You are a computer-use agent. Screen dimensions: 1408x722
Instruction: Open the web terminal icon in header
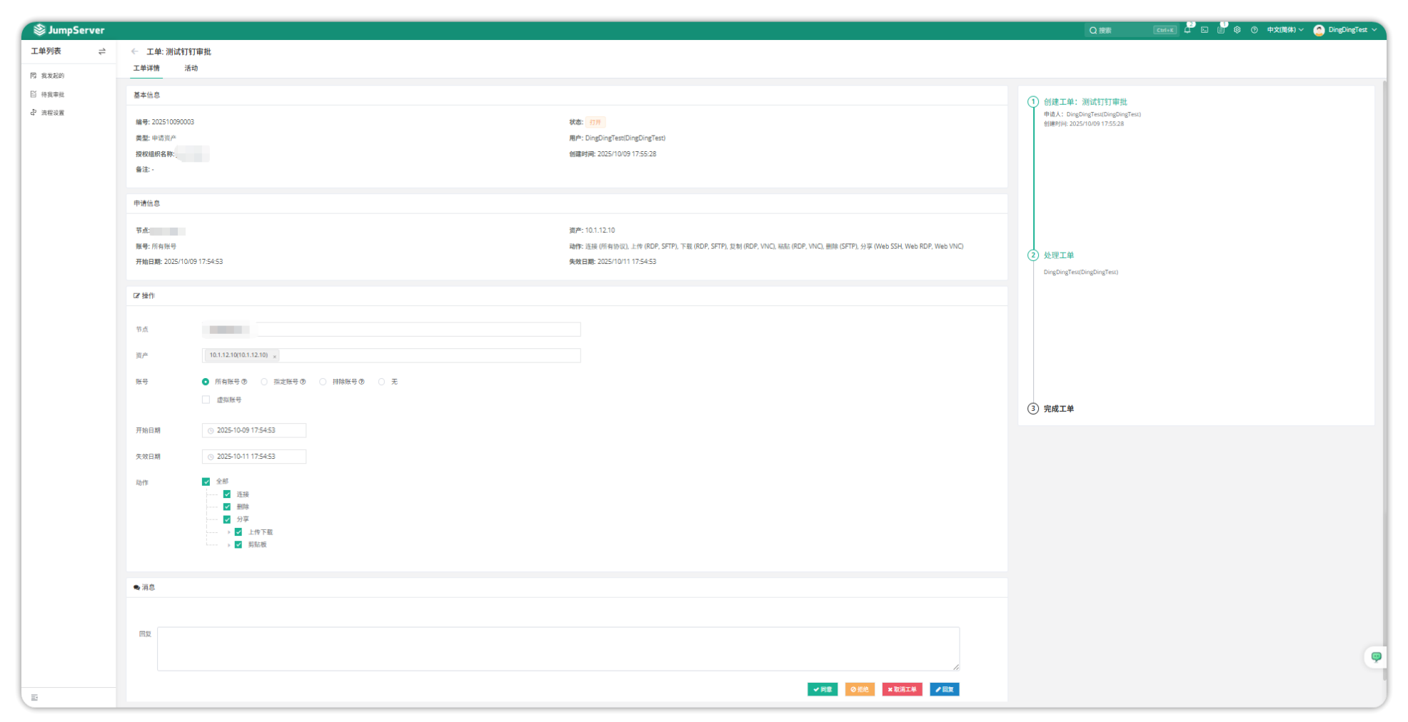tap(1205, 30)
